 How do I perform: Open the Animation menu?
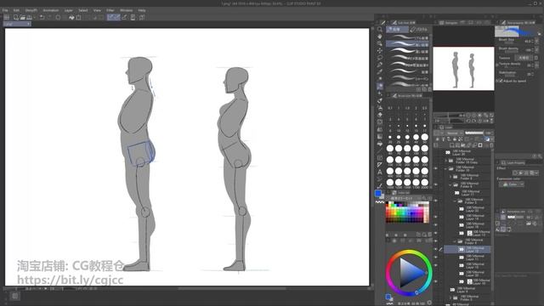51,10
